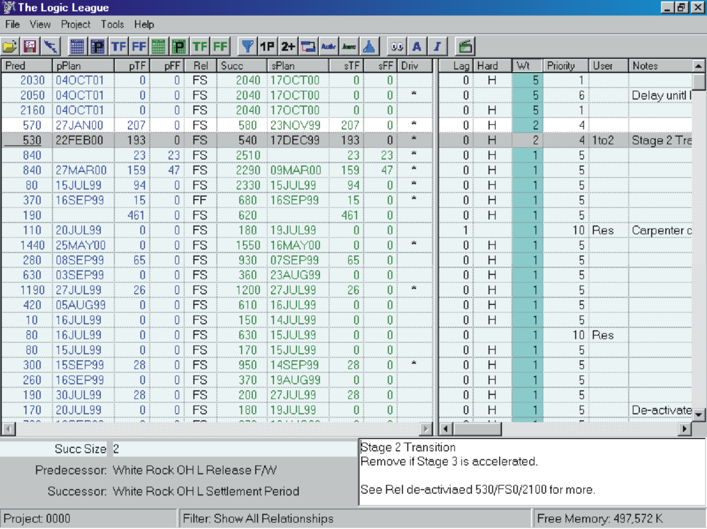Click the linked boxes relationship icon
Viewport: 707px width, 529px height.
pos(308,46)
